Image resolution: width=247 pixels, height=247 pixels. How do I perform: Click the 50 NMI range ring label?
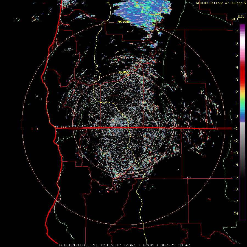click(x=123, y=73)
